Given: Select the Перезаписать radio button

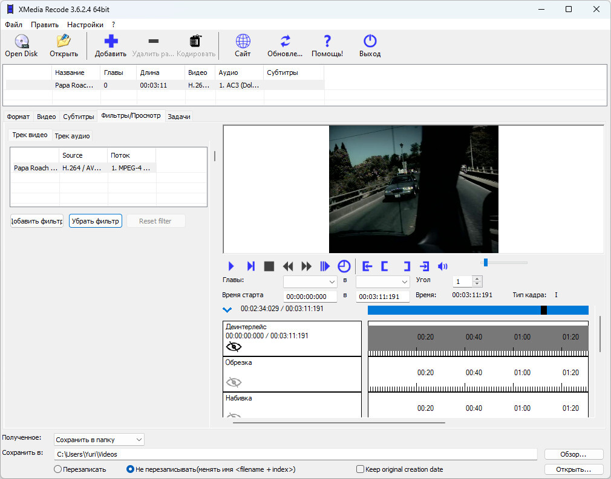Looking at the screenshot, I should click(58, 469).
